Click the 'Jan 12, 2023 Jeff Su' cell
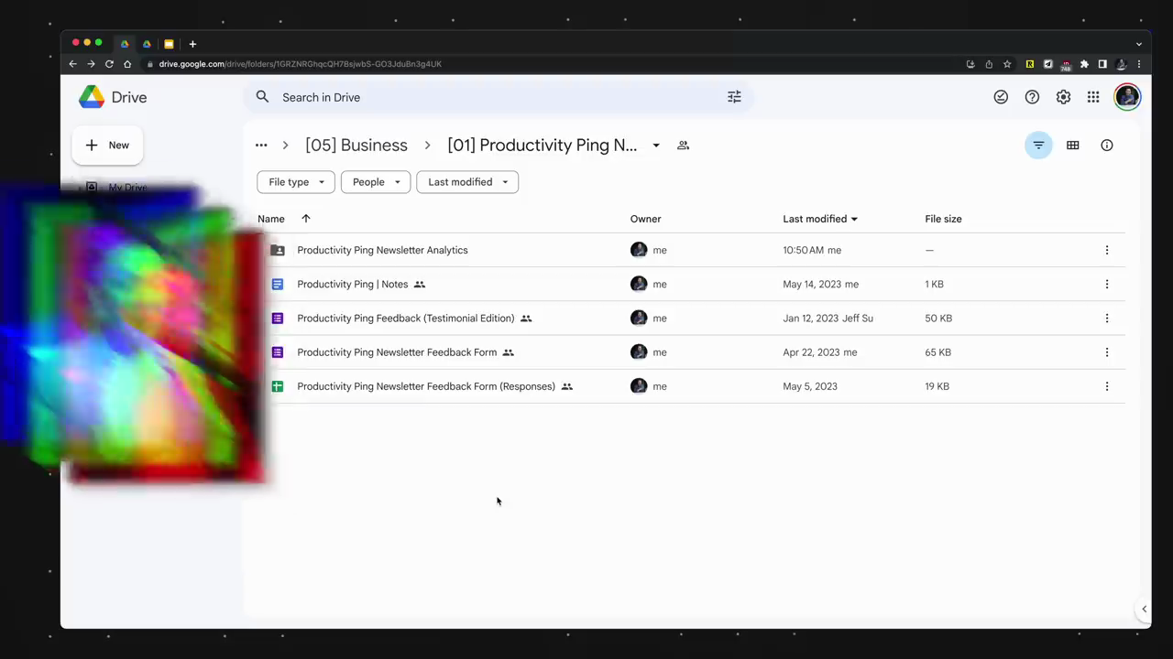 pyautogui.click(x=828, y=319)
